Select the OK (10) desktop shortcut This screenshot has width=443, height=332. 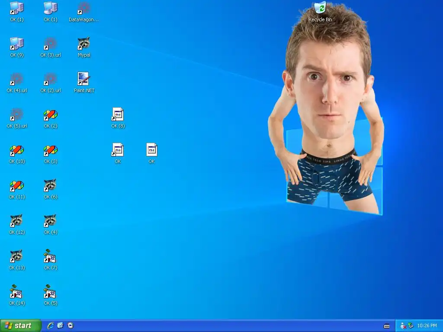pos(17,153)
